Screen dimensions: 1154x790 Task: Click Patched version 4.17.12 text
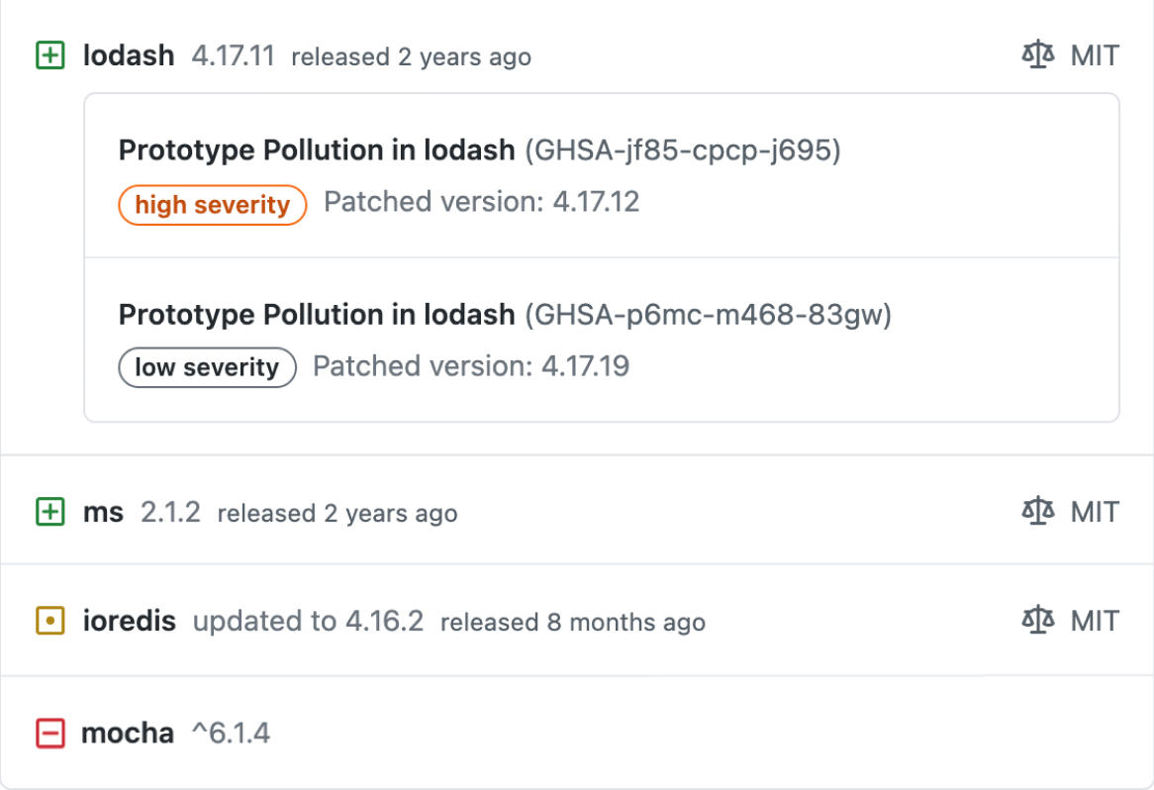[482, 203]
